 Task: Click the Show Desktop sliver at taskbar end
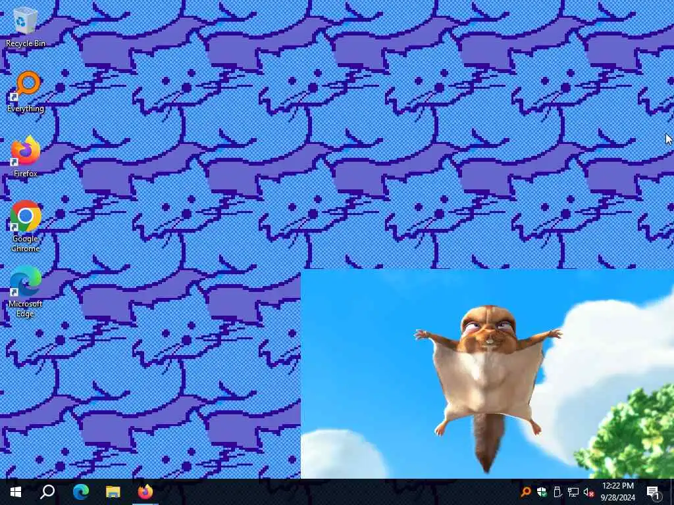(672, 492)
